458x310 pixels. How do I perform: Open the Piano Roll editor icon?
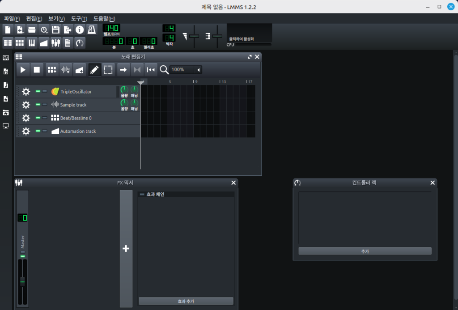pyautogui.click(x=32, y=43)
